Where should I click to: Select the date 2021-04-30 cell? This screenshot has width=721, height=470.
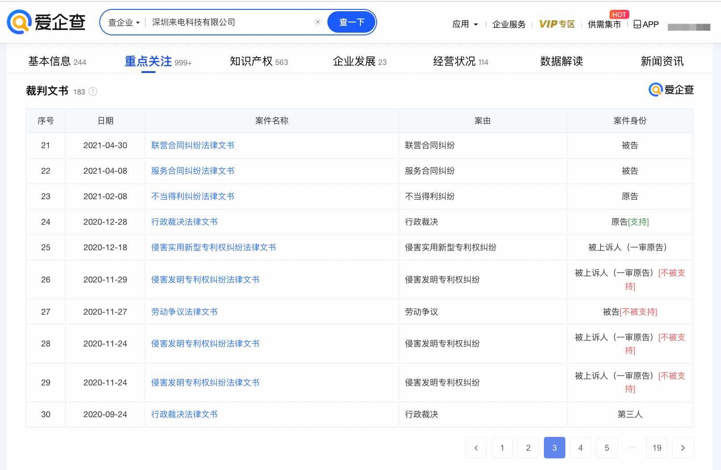(105, 145)
